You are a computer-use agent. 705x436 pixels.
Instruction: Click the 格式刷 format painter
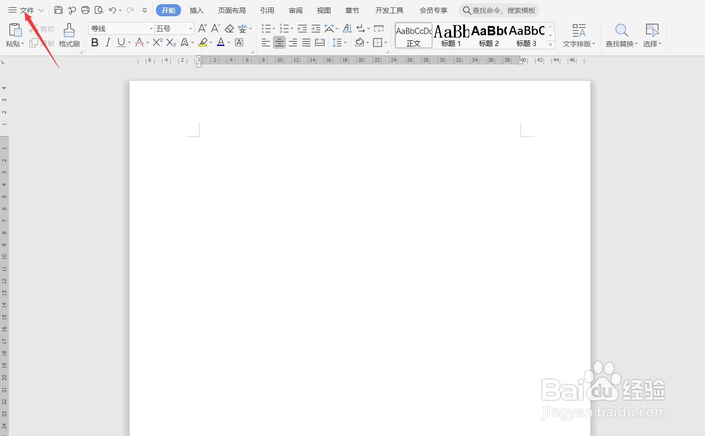[x=69, y=35]
